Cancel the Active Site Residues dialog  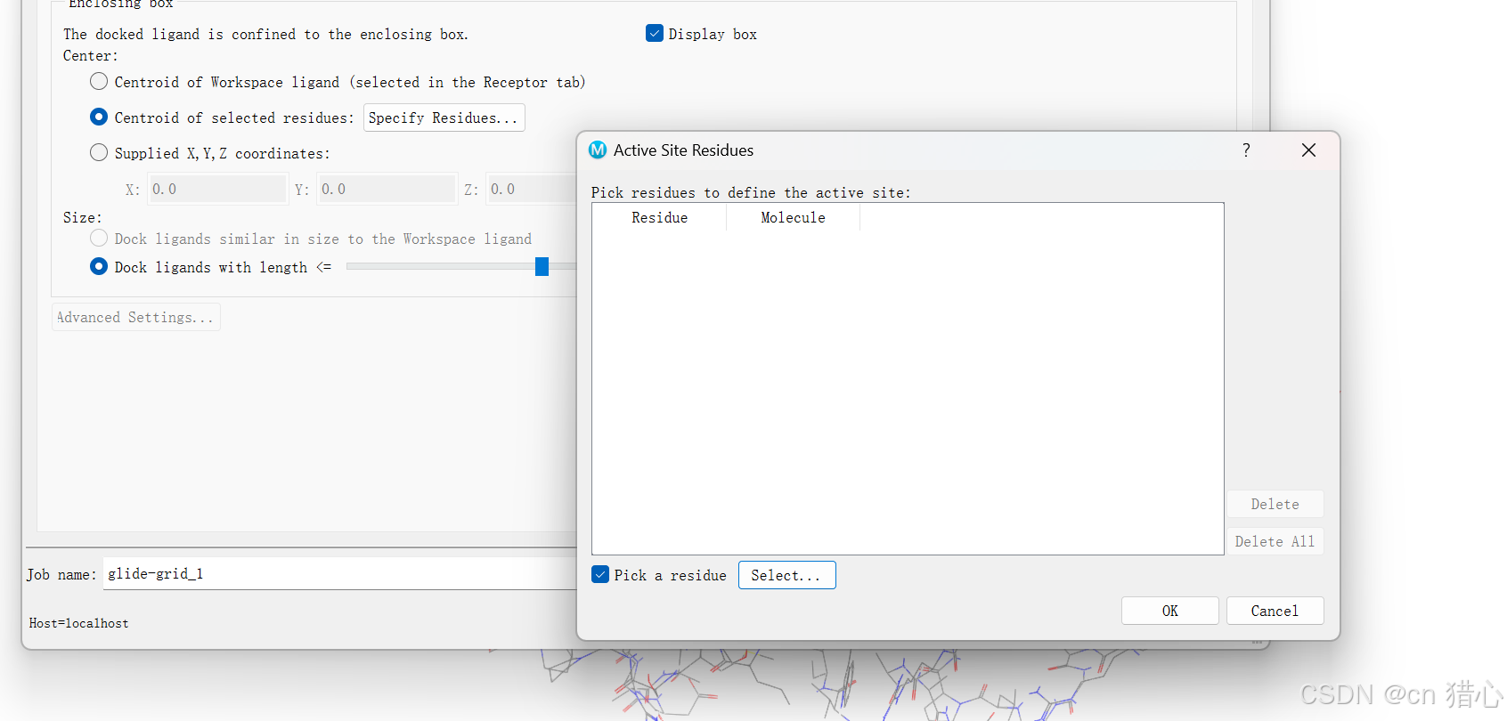(x=1275, y=611)
